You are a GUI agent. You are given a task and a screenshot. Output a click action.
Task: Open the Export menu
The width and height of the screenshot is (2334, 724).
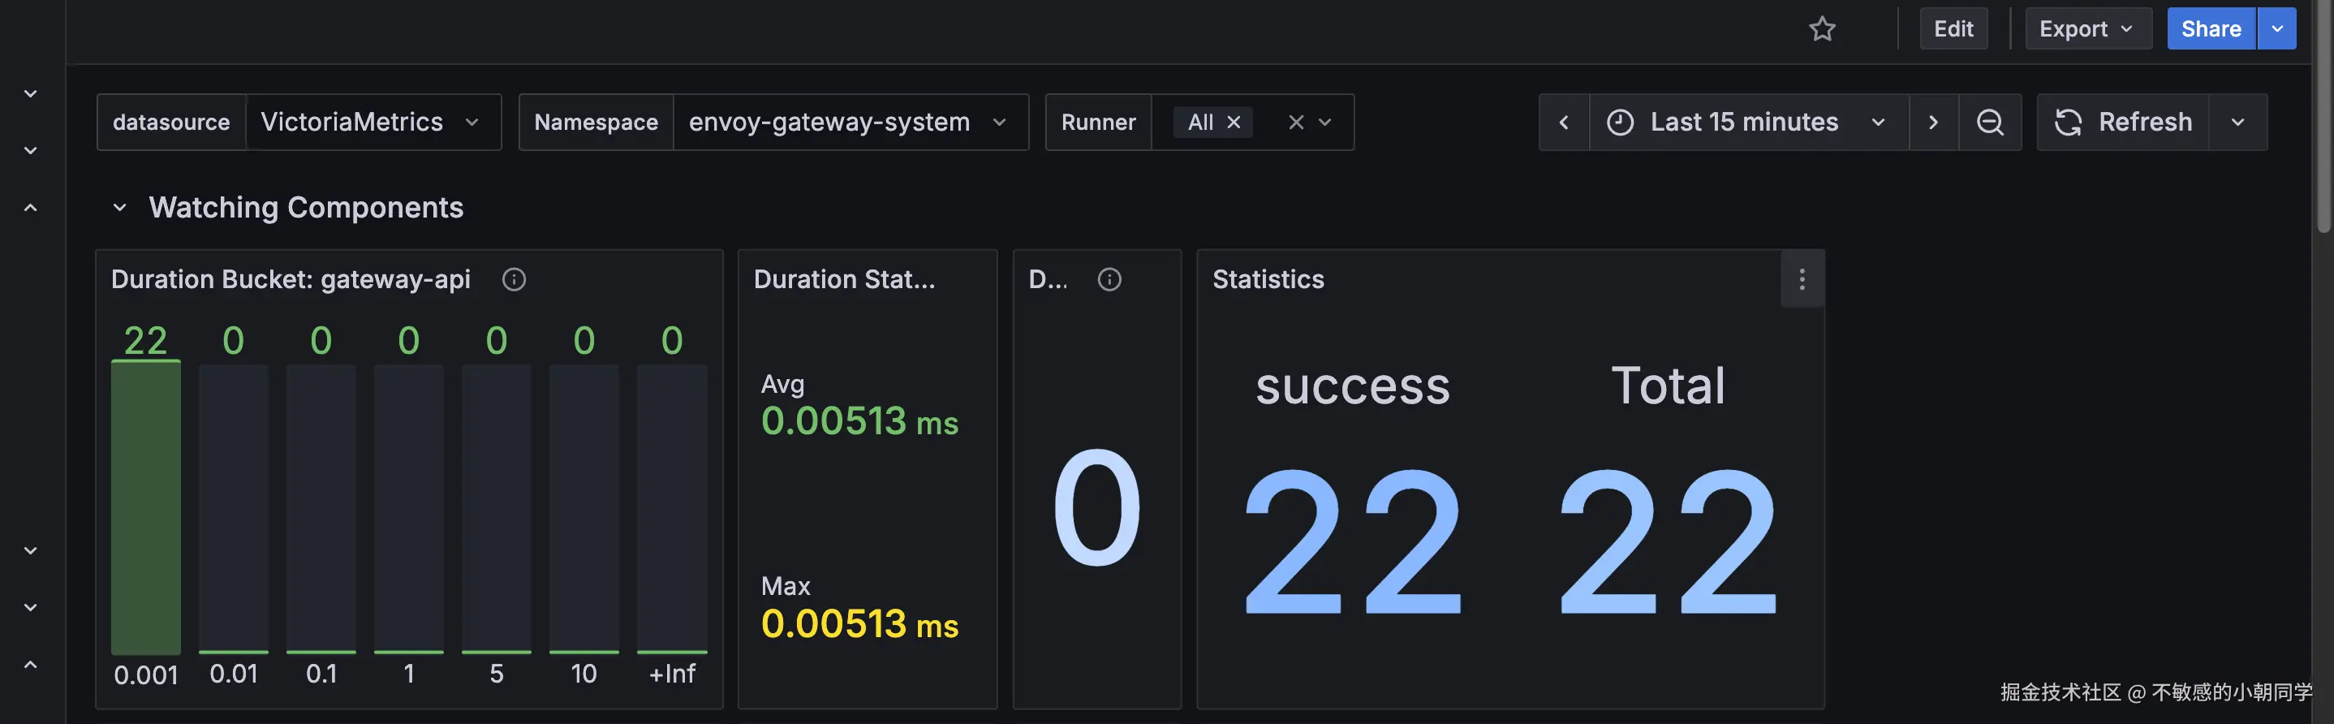2086,29
